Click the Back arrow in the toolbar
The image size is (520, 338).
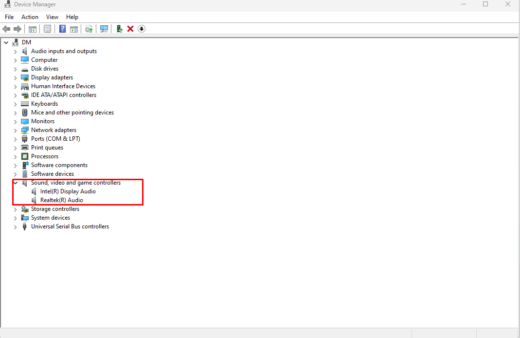6,29
